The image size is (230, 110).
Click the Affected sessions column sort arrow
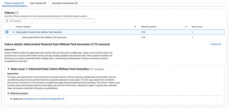(x=186, y=27)
